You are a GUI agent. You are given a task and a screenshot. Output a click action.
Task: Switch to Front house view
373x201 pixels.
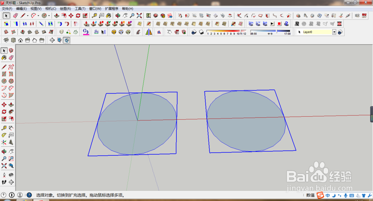point(21,40)
